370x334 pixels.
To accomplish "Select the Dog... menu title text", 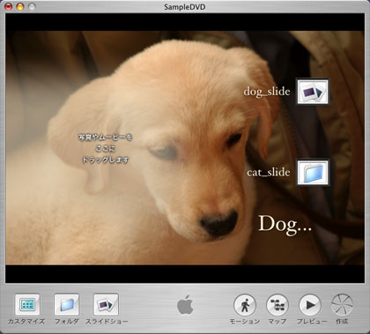I will tap(285, 226).
